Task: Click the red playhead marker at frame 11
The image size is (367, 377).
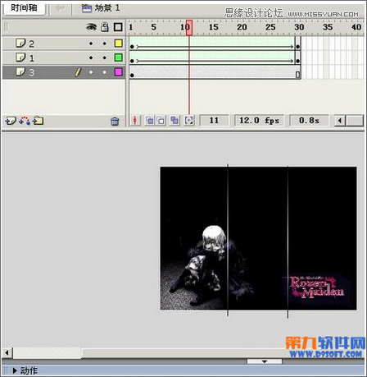Action: (x=188, y=28)
